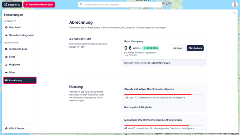
Task: Click the CODE3000 discount badge
Action: tap(150, 48)
